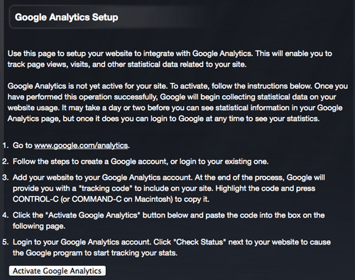355x280 pixels.
Task: Click the 'following page.' line of step 4
Action: (39, 226)
